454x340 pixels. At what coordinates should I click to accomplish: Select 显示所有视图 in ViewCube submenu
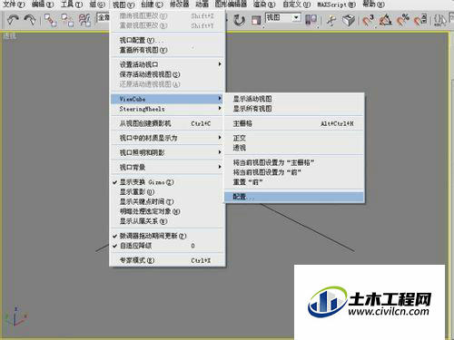294,109
